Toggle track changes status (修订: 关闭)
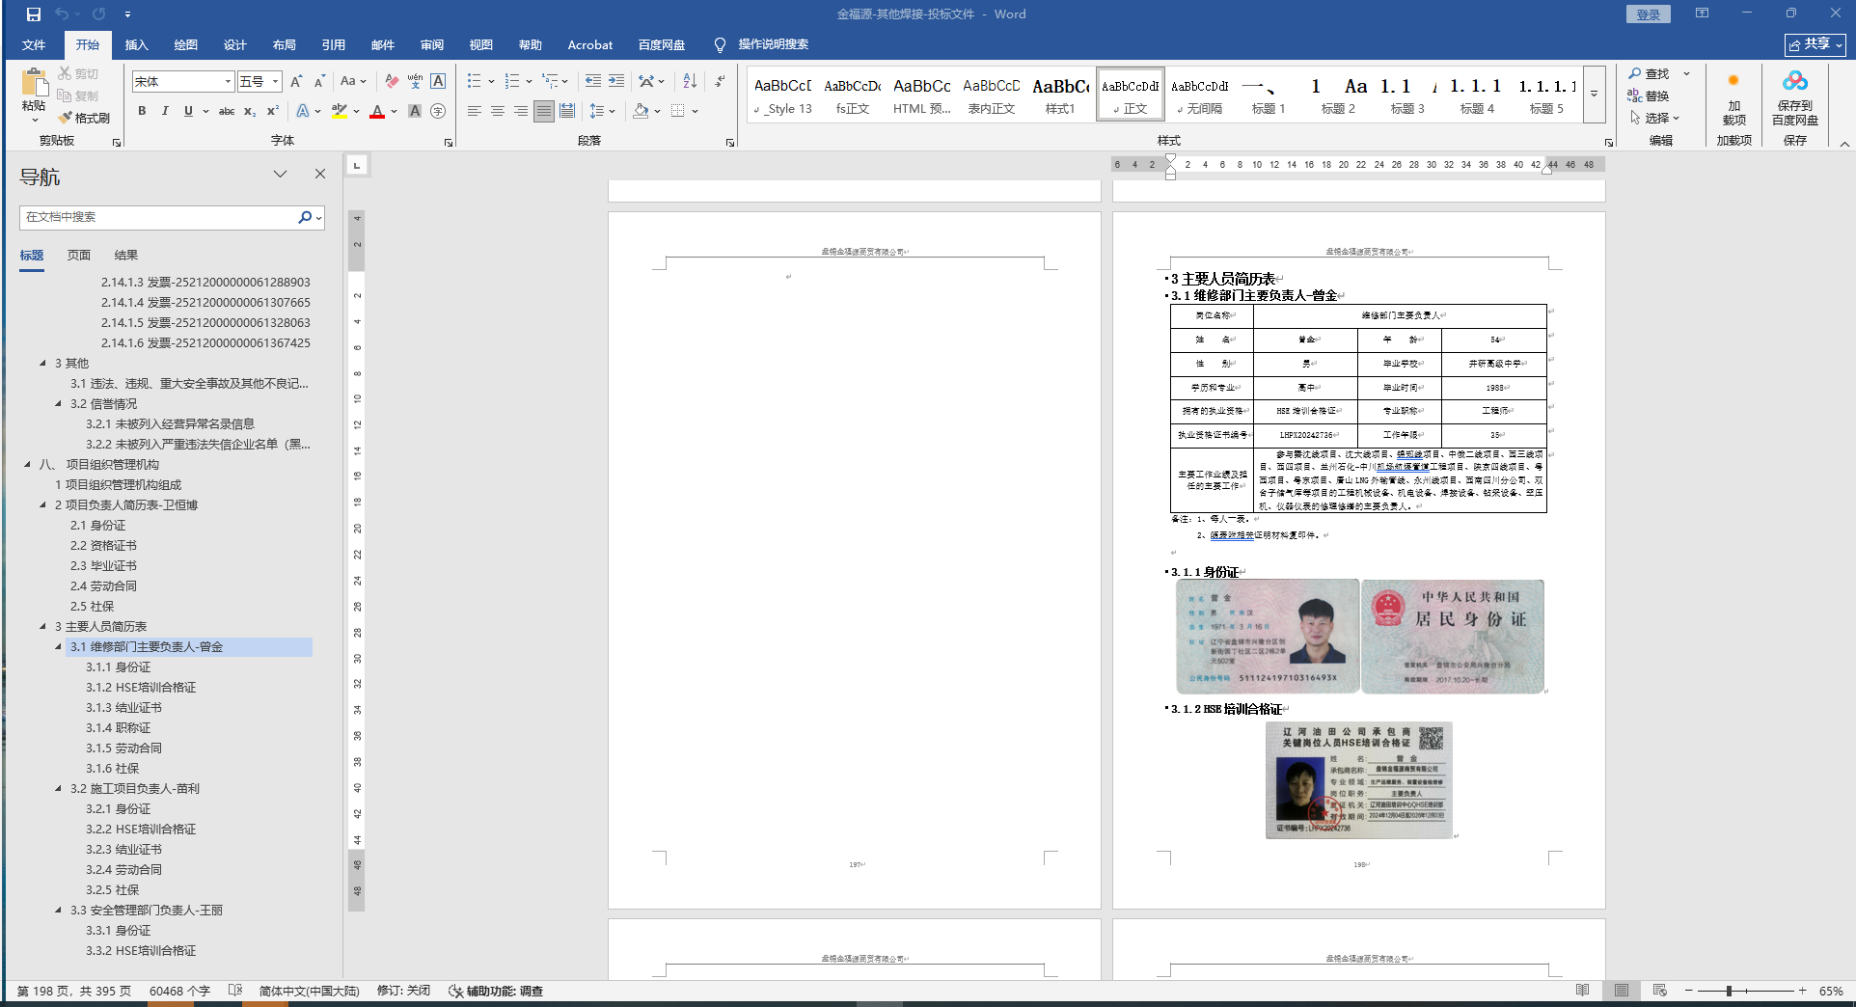Viewport: 1856px width, 1007px height. click(x=403, y=991)
